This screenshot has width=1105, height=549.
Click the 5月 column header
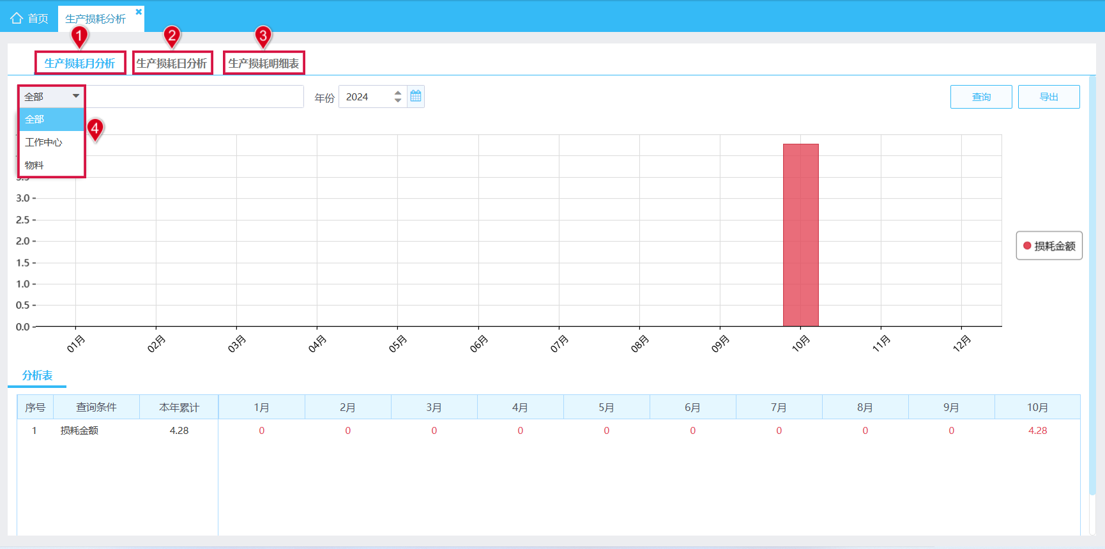click(x=607, y=408)
